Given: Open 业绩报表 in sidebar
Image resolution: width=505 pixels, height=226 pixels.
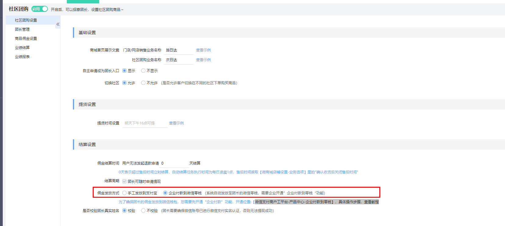Looking at the screenshot, I should (22, 57).
